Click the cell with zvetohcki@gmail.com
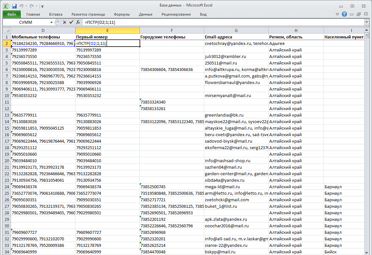Screen dimensions: 372x255 click(x=236, y=200)
